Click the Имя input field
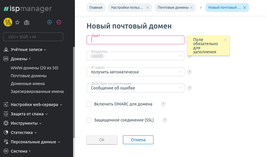The image size is (266, 157). click(x=135, y=40)
